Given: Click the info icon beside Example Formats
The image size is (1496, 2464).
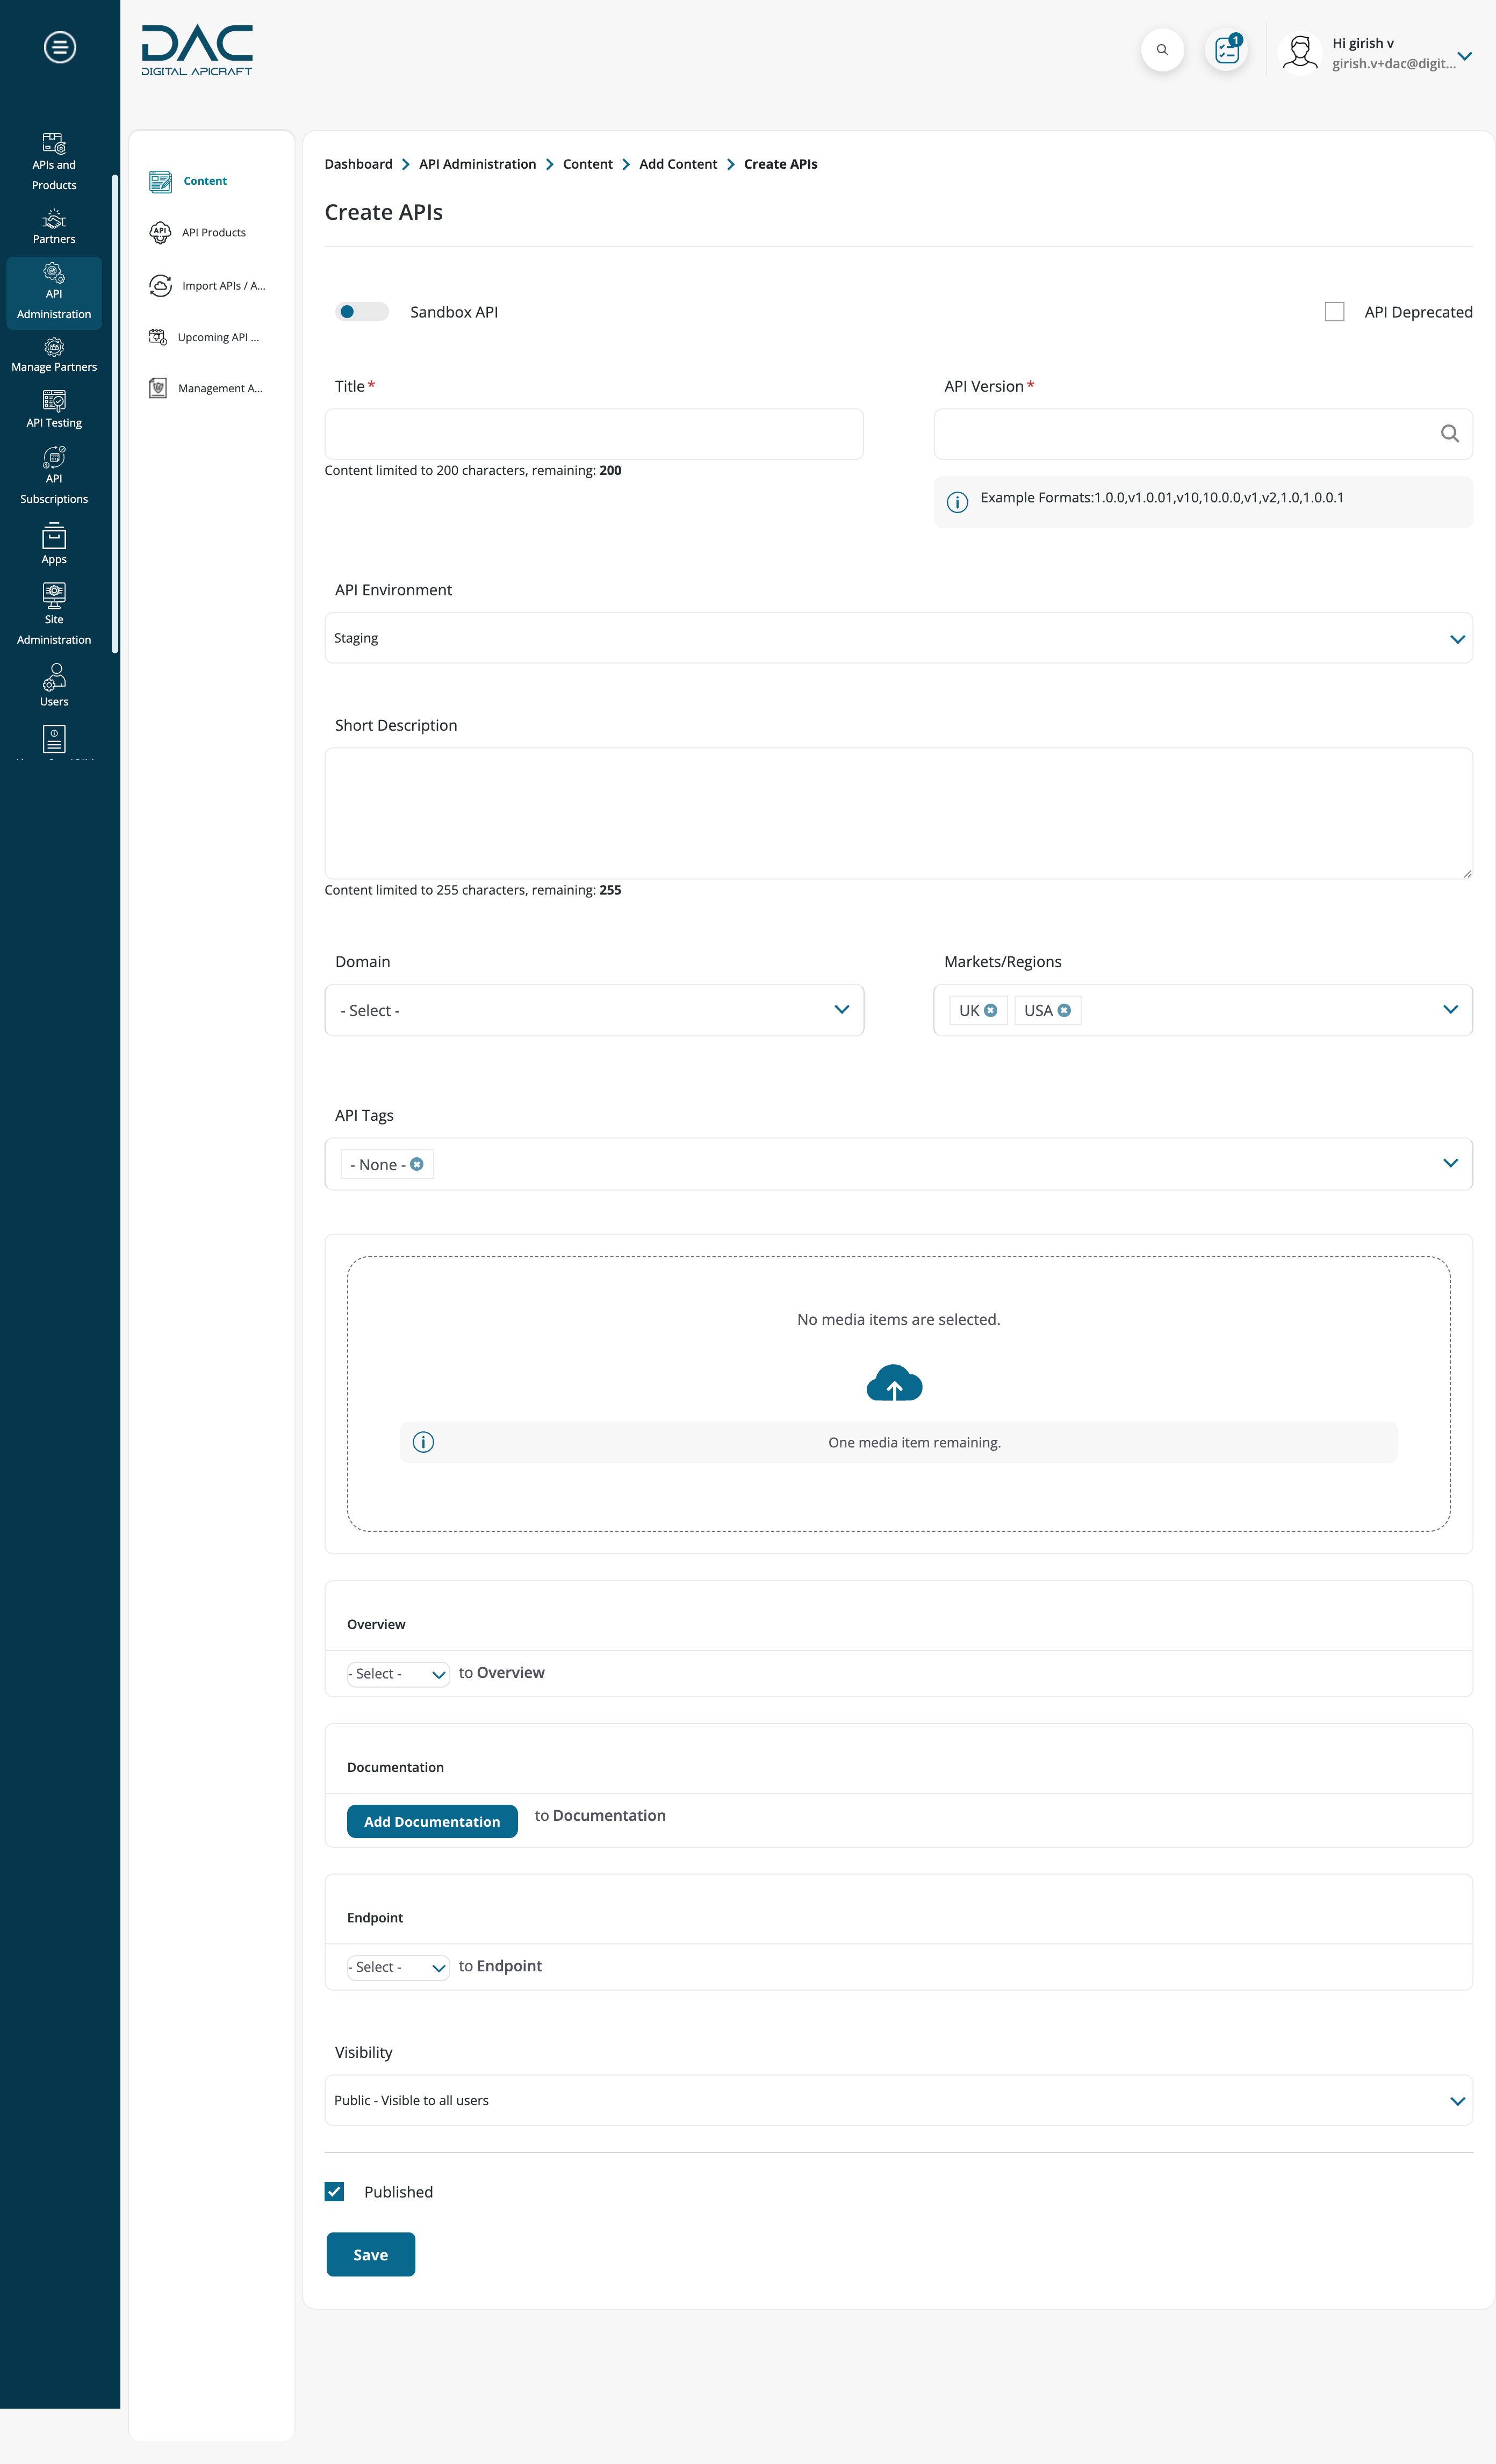Looking at the screenshot, I should 957,502.
